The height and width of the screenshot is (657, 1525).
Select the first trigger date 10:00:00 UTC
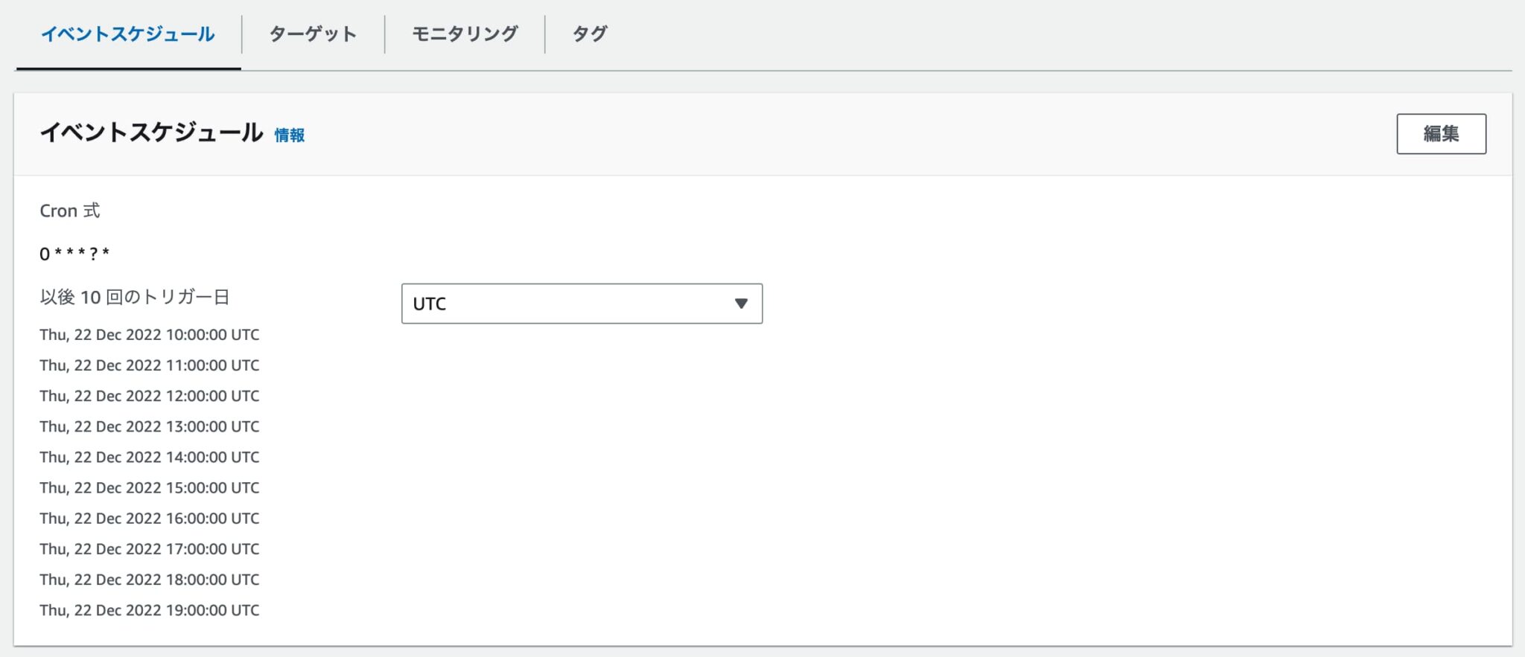(x=149, y=334)
